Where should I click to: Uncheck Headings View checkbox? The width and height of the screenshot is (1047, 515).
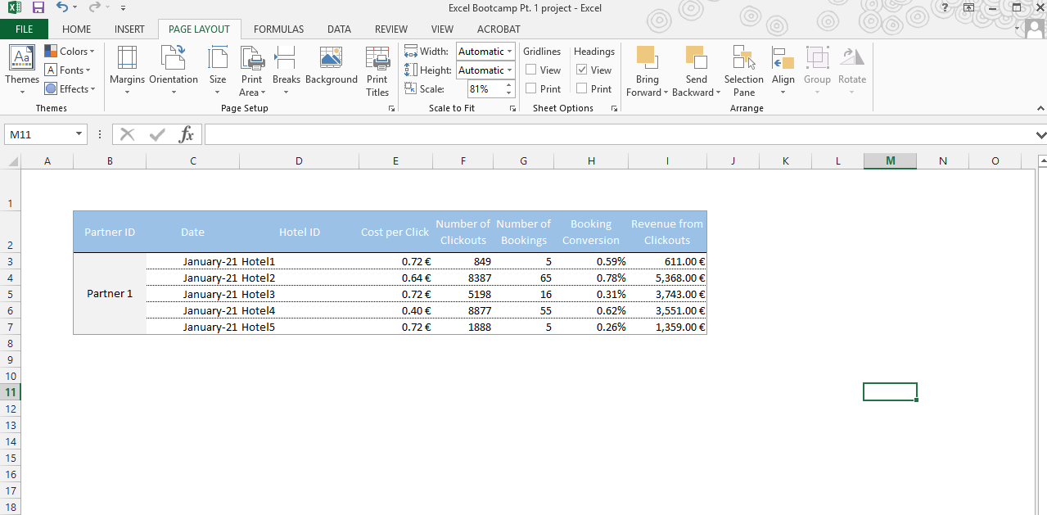click(x=582, y=70)
